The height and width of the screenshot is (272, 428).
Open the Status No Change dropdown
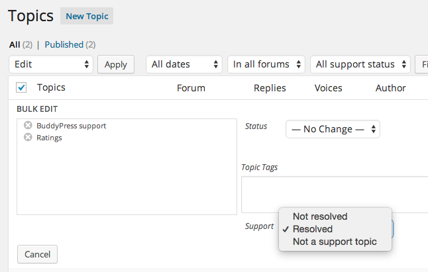333,129
